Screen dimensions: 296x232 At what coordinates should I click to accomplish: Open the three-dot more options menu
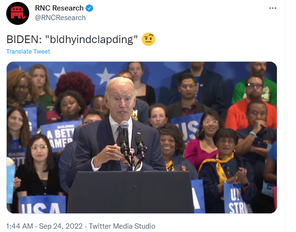coord(273,8)
